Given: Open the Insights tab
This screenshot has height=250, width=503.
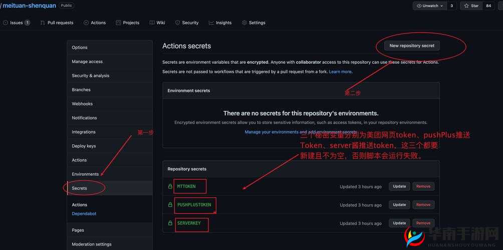Looking at the screenshot, I should pos(220,22).
